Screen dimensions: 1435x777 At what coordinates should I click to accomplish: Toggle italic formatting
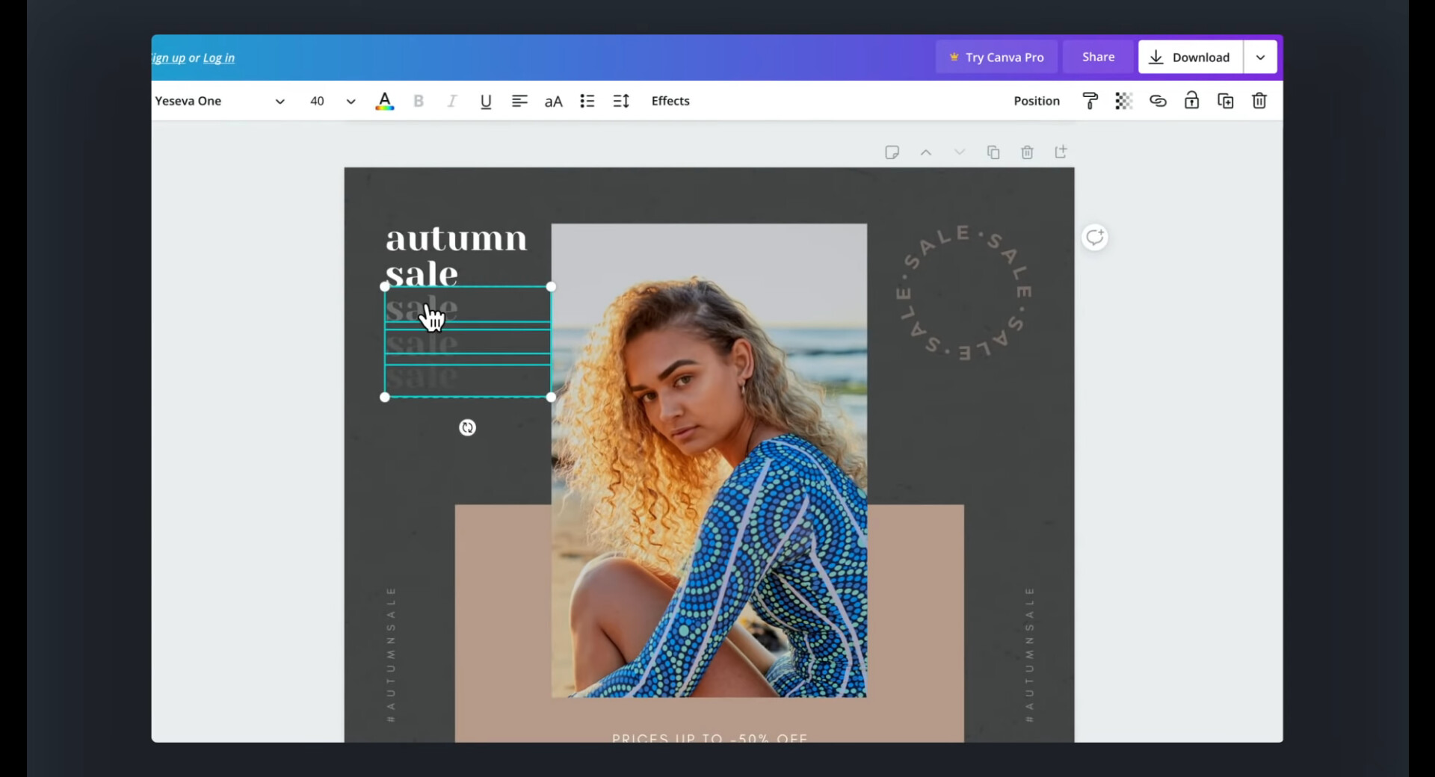point(451,101)
